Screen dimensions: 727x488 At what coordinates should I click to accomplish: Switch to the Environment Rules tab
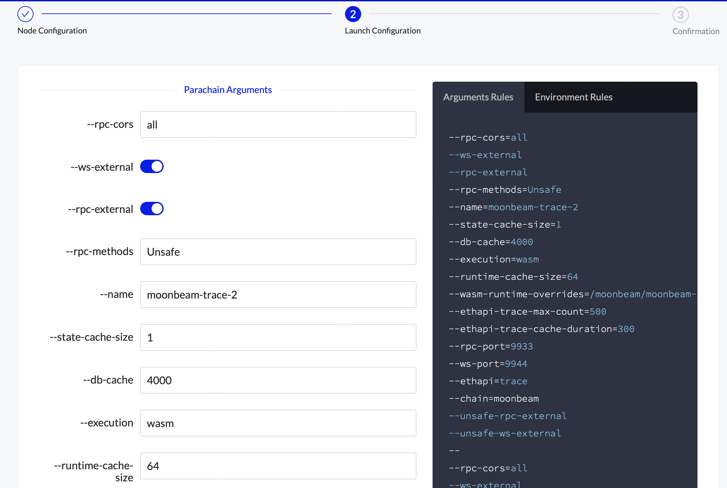click(573, 97)
